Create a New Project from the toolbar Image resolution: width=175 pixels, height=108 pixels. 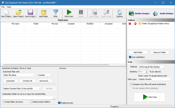point(6,13)
